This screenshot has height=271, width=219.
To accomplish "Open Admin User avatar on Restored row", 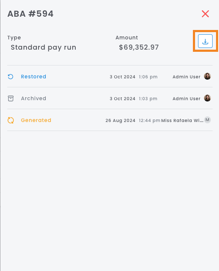I will pos(207,76).
